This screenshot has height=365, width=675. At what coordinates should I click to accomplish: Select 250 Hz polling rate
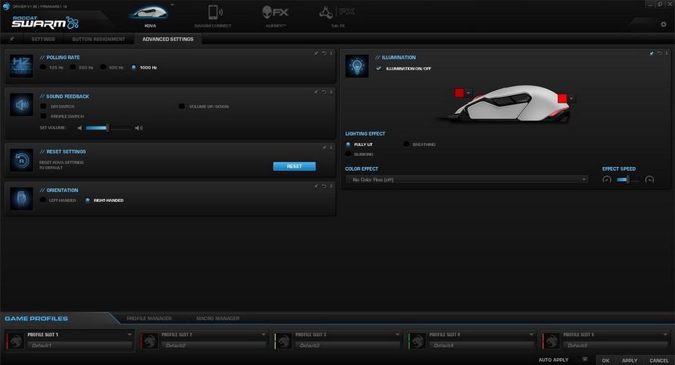[x=73, y=68]
